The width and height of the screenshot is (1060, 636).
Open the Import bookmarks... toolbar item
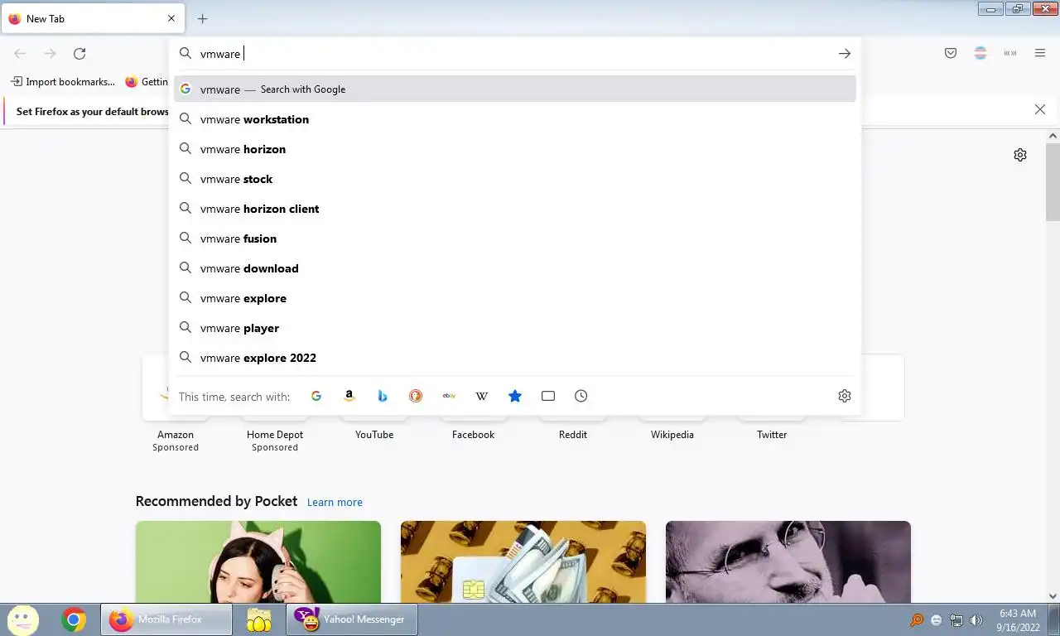(63, 82)
